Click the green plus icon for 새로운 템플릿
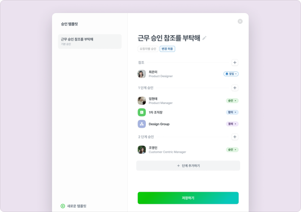This screenshot has height=212, width=301. [x=63, y=206]
